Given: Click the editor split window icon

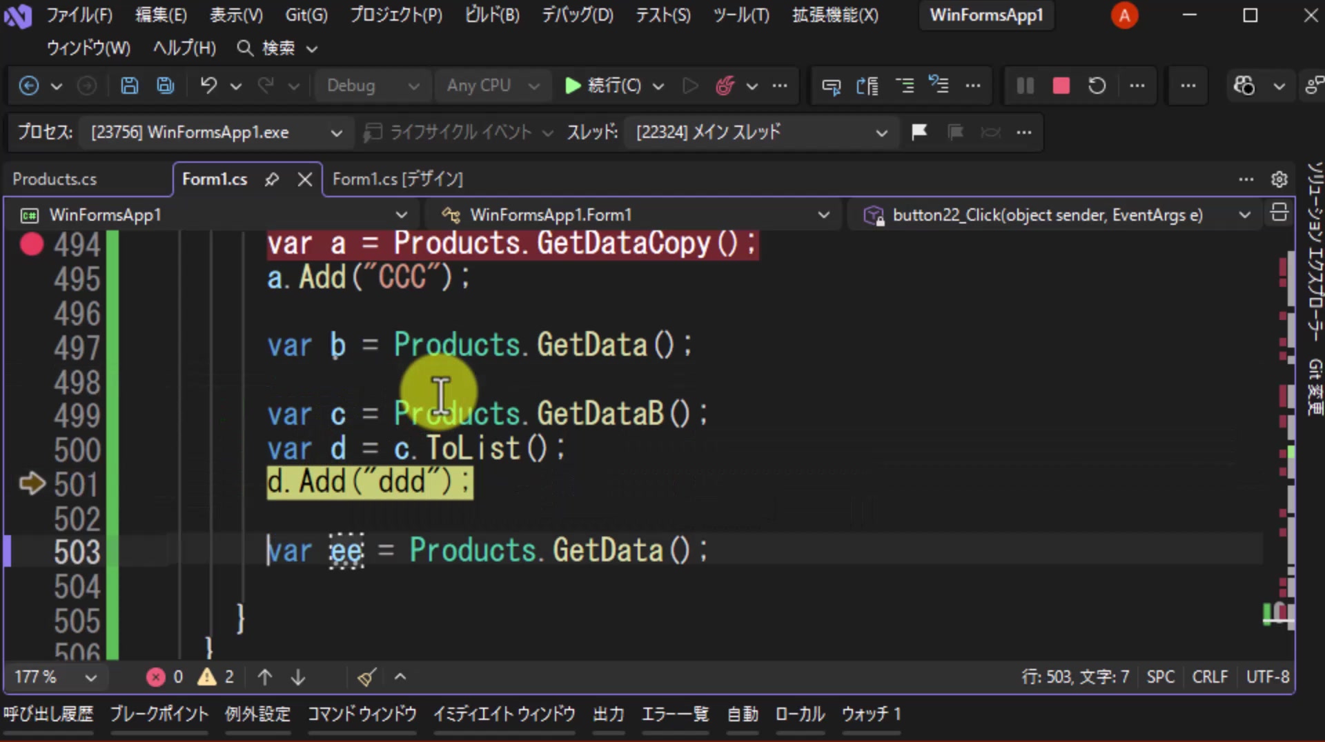Looking at the screenshot, I should point(1279,213).
